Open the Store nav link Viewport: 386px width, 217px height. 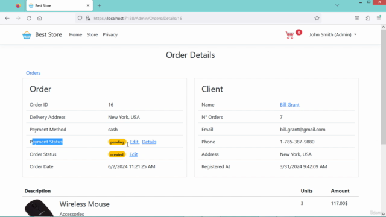(92, 35)
